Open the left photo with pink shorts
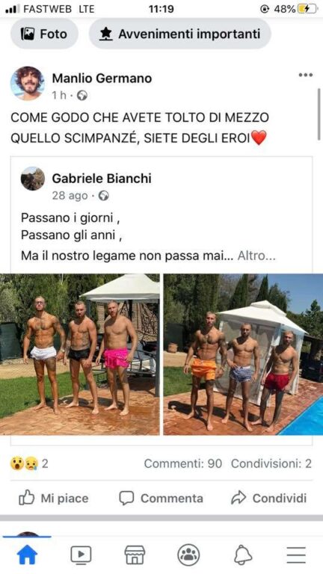The width and height of the screenshot is (323, 574). click(x=80, y=354)
